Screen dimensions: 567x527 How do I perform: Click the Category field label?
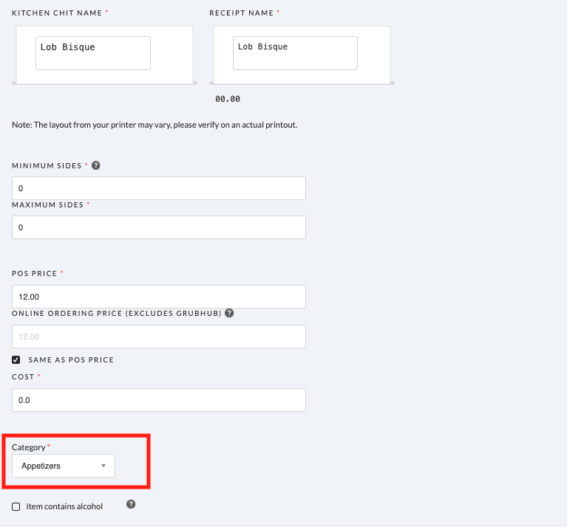(x=28, y=447)
